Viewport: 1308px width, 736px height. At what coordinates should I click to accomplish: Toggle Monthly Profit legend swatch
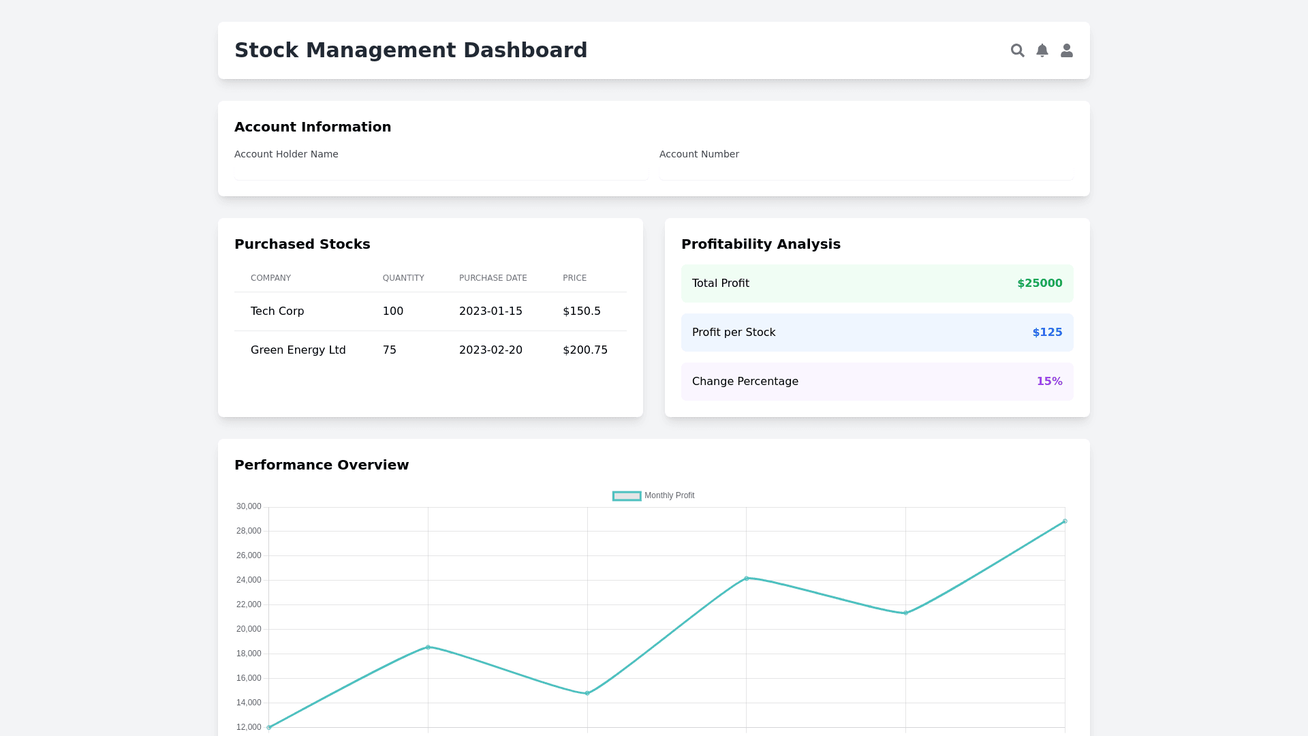click(627, 496)
